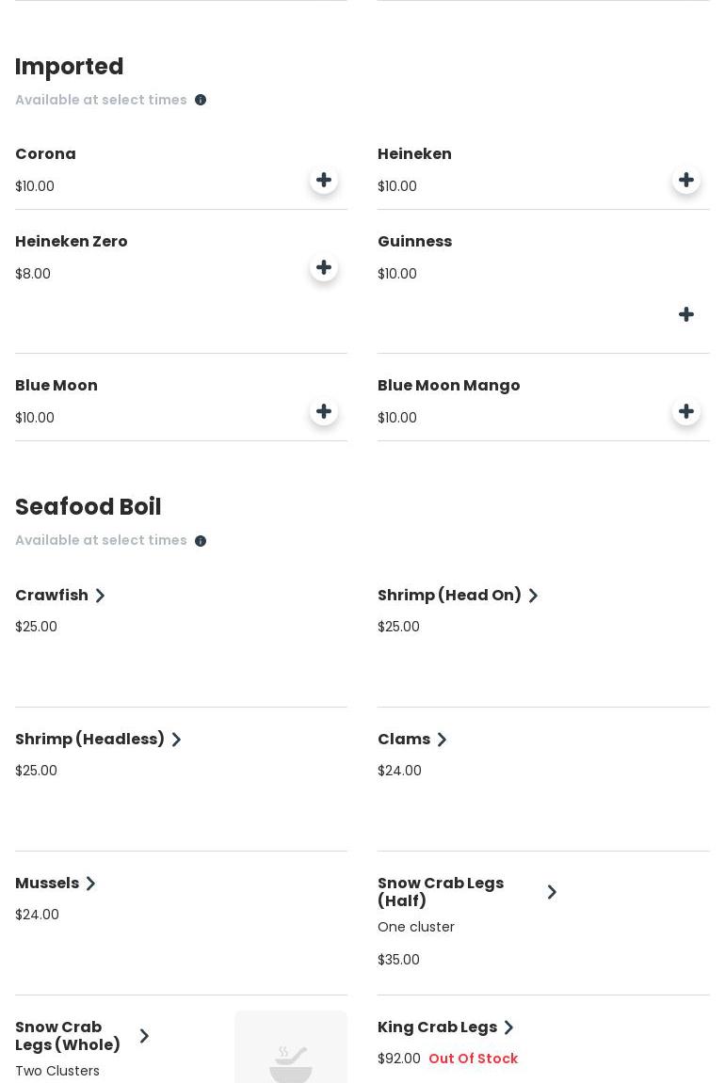
Task: Select Snow Crab Legs placeholder image
Action: tap(291, 1047)
